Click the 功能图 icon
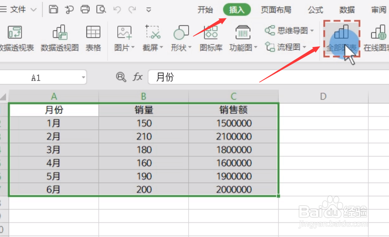 (x=243, y=33)
